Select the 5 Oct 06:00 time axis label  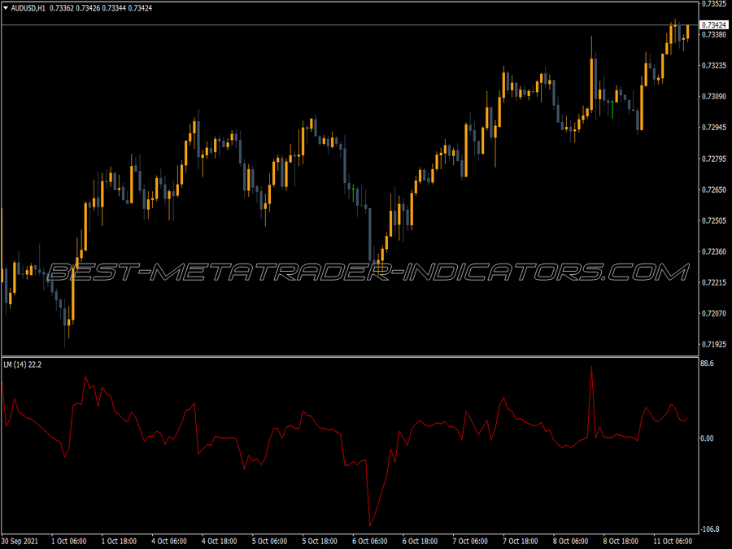click(x=269, y=541)
